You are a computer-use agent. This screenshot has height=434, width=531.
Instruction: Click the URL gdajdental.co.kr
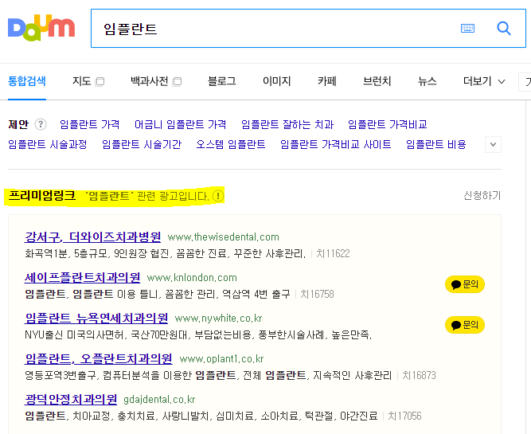pos(159,400)
